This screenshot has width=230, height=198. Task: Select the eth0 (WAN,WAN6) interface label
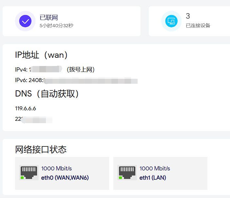pos(65,178)
